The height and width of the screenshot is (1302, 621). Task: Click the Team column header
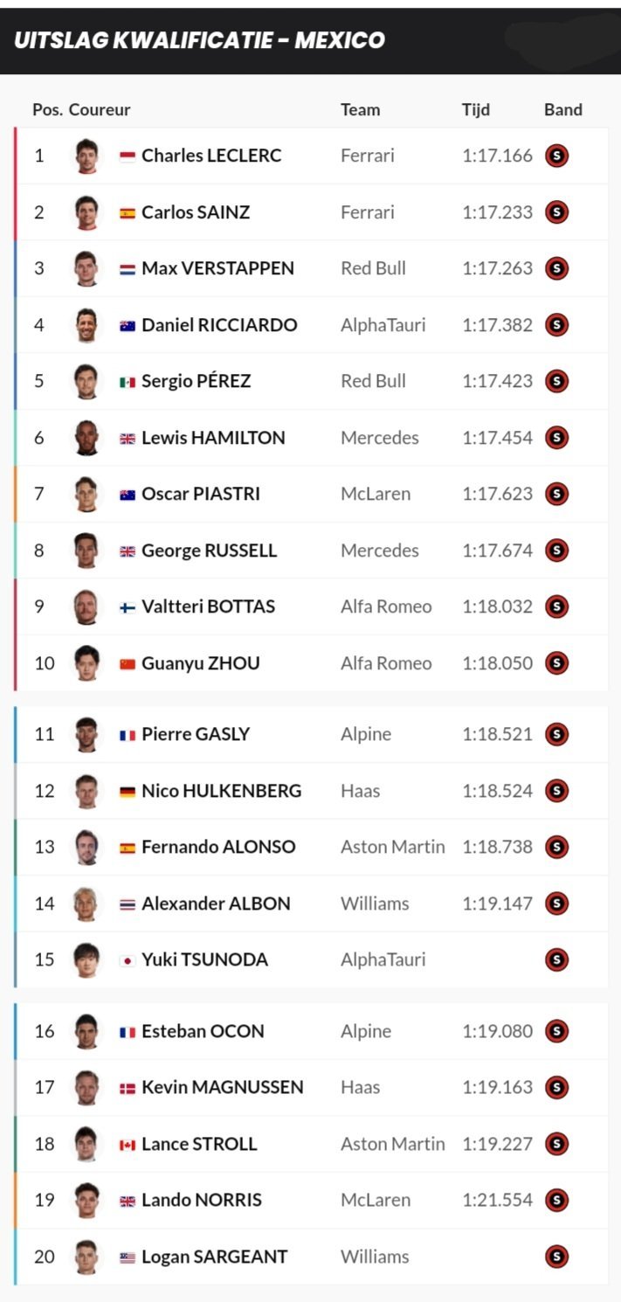[360, 109]
